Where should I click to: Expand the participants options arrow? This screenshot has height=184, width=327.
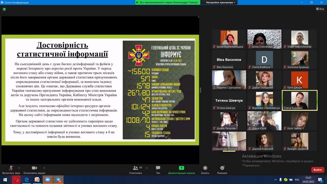coord(147,168)
